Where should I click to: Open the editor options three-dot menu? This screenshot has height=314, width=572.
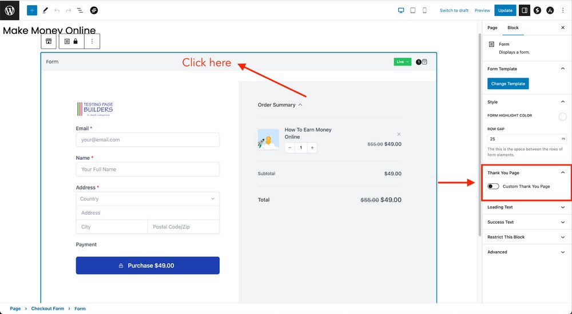(x=563, y=11)
